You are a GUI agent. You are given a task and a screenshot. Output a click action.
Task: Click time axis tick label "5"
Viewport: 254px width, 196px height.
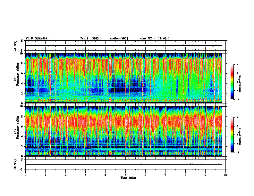tap(125, 175)
